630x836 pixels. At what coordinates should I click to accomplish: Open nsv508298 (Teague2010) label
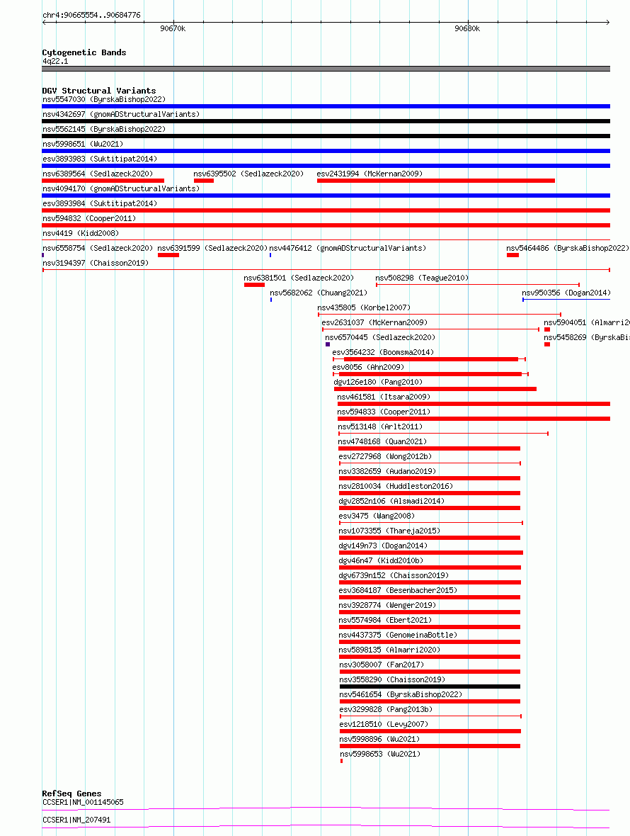point(423,278)
